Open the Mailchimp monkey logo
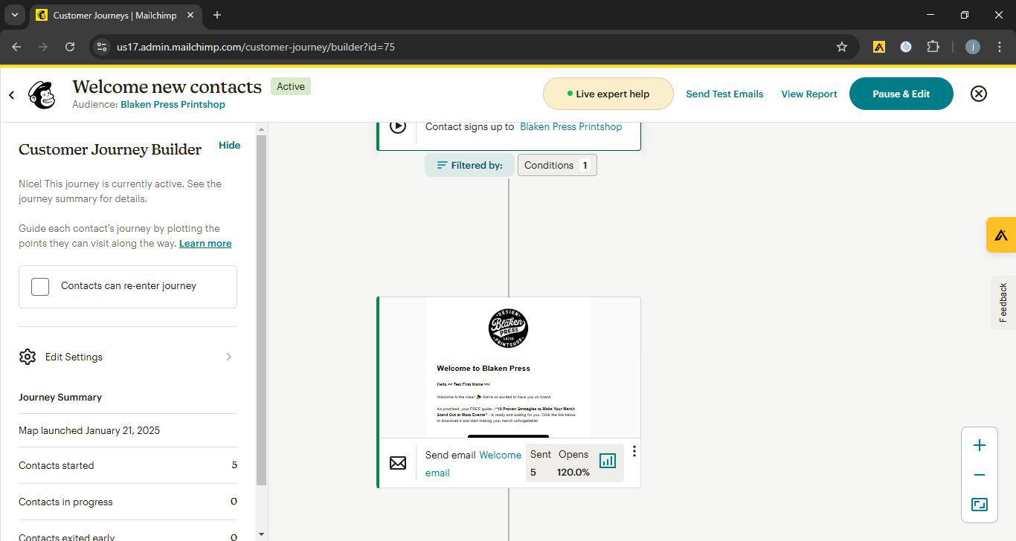 pos(42,94)
